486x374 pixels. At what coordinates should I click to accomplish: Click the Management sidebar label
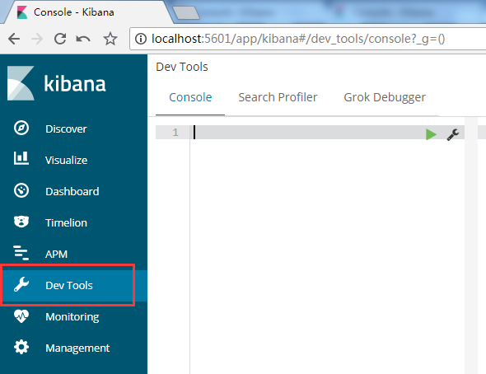pos(77,348)
